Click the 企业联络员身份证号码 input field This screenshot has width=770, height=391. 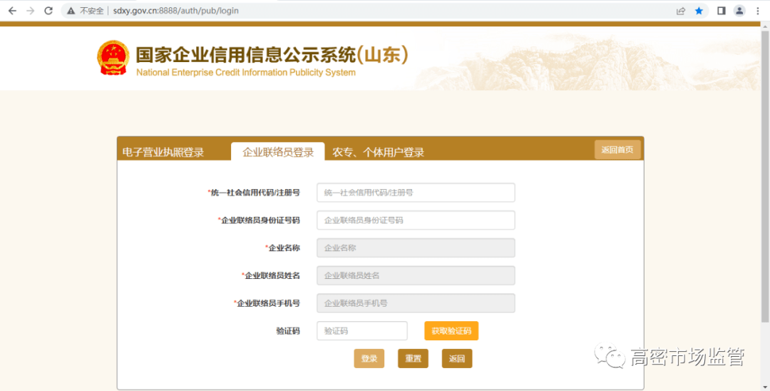[416, 220]
